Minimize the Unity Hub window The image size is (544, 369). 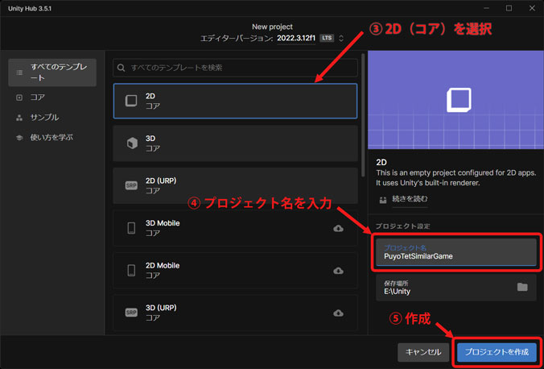(486, 8)
